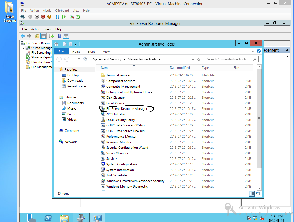Open Action menu in Virtual Machine Connection

click(x=34, y=11)
